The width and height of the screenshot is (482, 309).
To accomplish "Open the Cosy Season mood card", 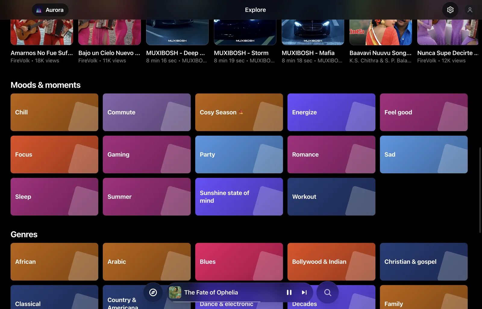I will 239,112.
